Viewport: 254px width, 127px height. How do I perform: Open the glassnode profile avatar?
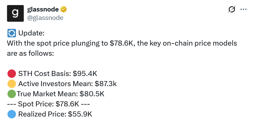pos(15,14)
